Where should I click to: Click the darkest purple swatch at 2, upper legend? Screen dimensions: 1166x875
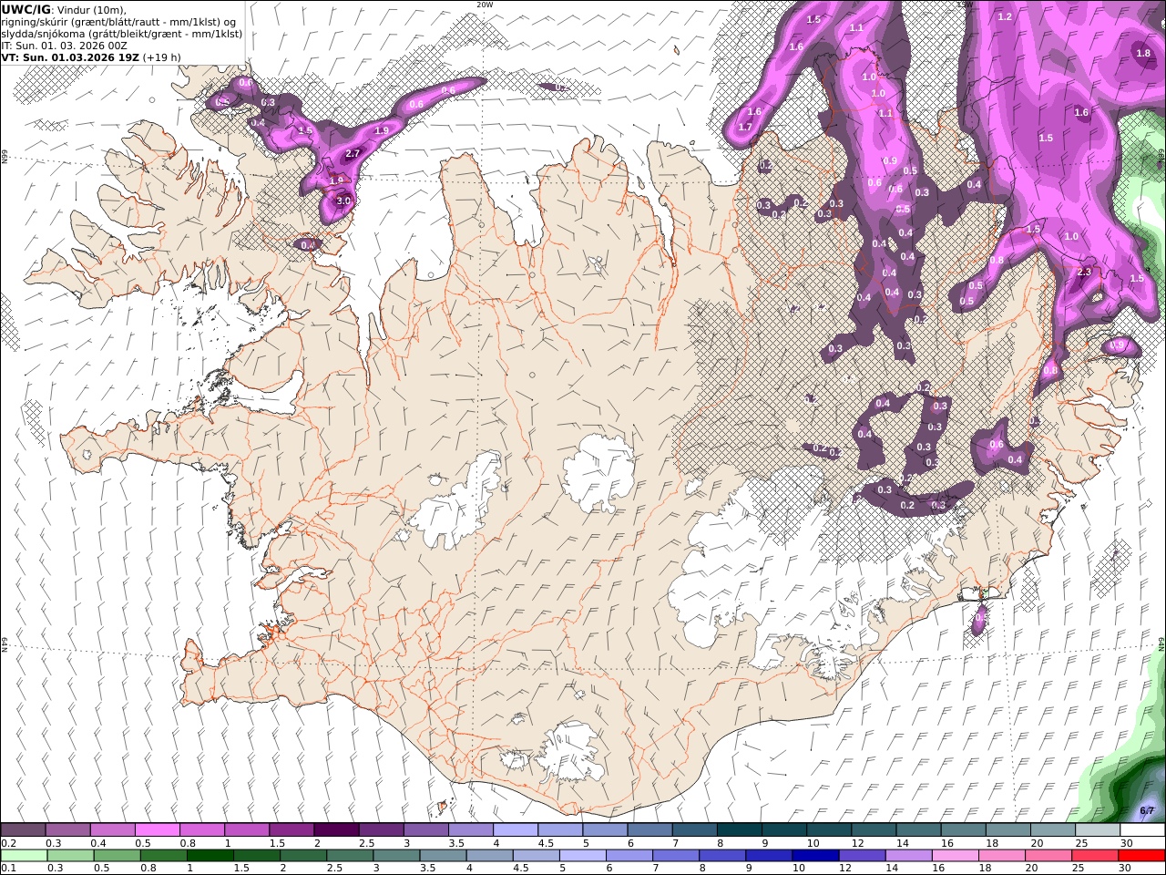(336, 829)
